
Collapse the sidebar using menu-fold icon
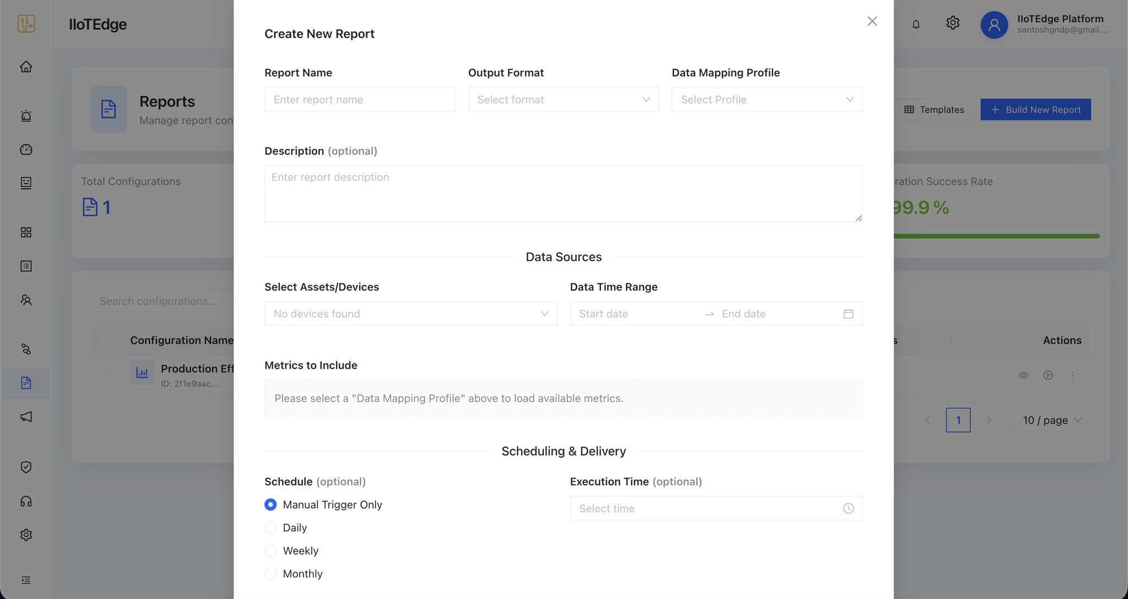[x=26, y=580]
